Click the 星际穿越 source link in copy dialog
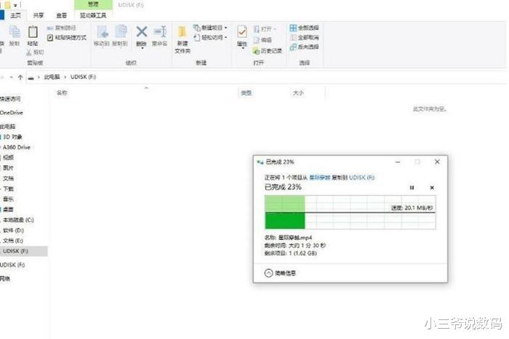 [x=320, y=178]
